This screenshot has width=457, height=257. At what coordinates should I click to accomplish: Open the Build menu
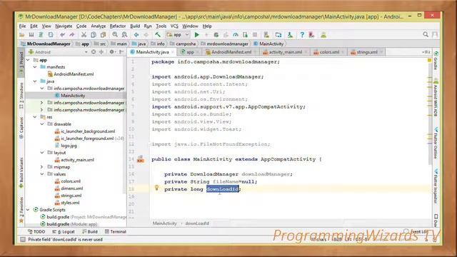pyautogui.click(x=135, y=26)
